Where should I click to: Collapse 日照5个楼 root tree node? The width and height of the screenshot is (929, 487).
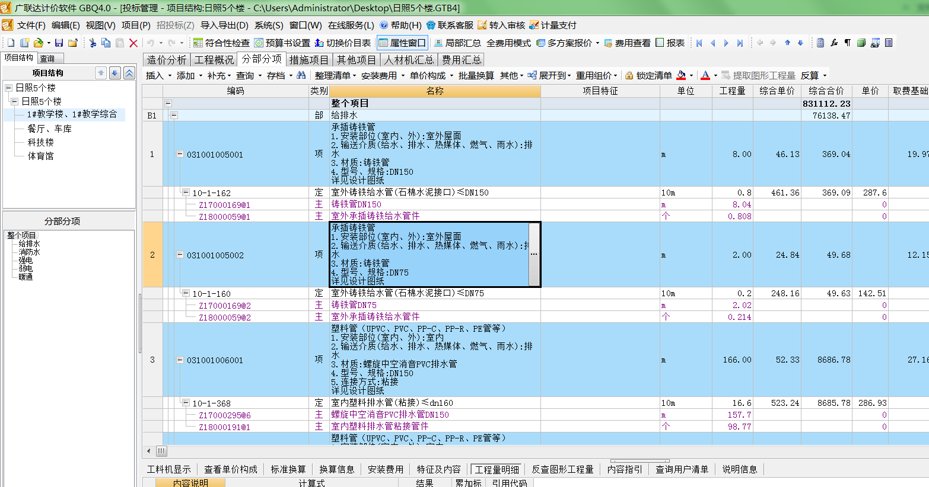pos(8,88)
